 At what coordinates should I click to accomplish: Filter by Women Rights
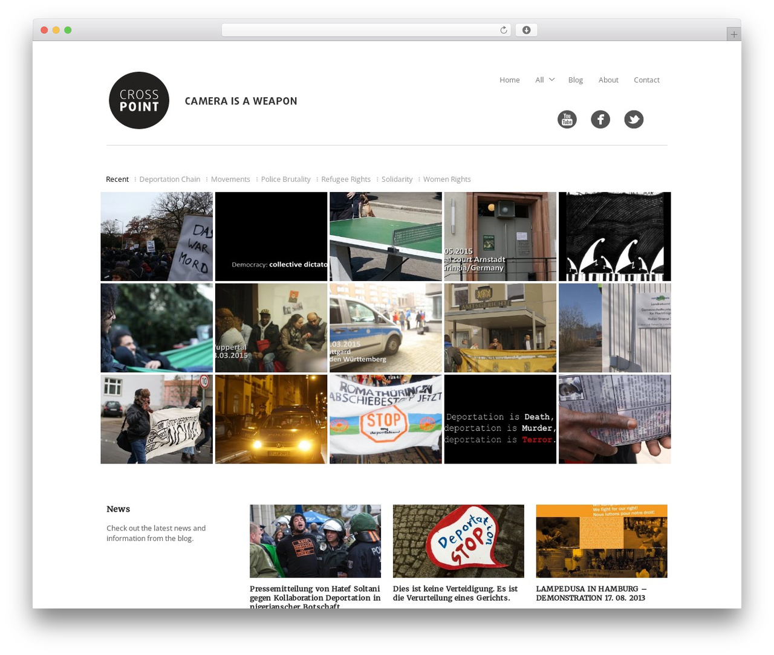(x=447, y=179)
